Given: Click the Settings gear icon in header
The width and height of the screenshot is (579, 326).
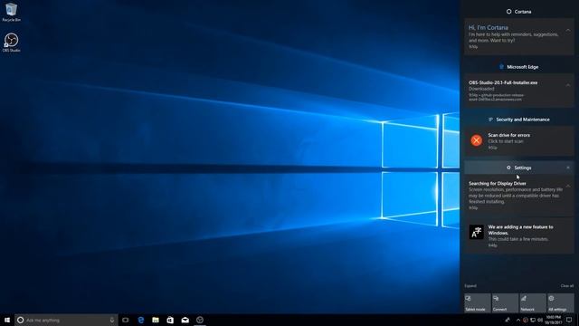Looking at the screenshot, I should point(508,168).
